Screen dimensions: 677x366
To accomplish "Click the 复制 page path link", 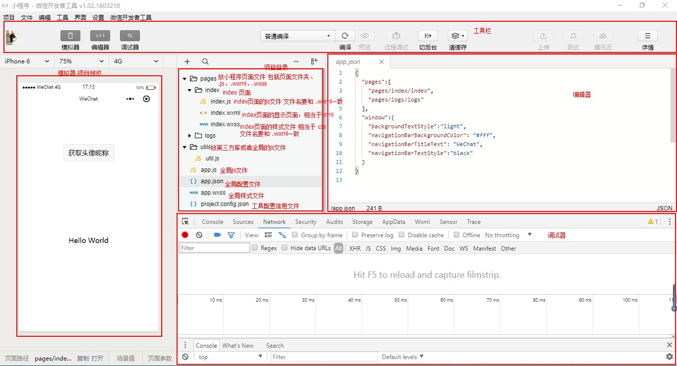I will 83,359.
